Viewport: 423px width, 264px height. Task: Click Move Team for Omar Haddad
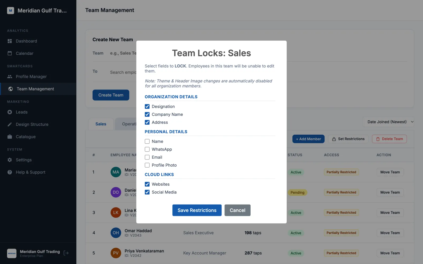tap(390, 233)
